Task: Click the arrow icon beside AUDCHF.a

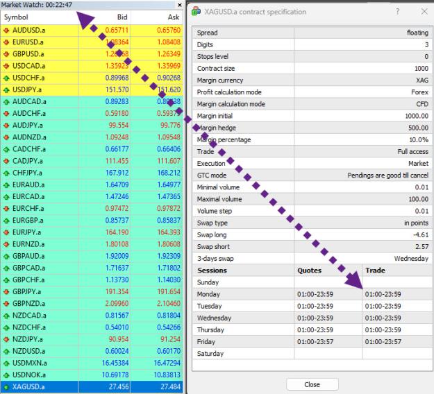Action: coord(6,113)
